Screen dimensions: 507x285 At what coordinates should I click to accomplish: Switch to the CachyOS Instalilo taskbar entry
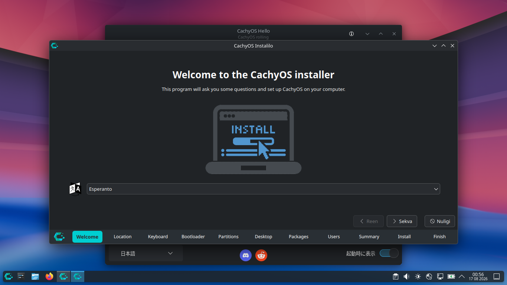78,276
